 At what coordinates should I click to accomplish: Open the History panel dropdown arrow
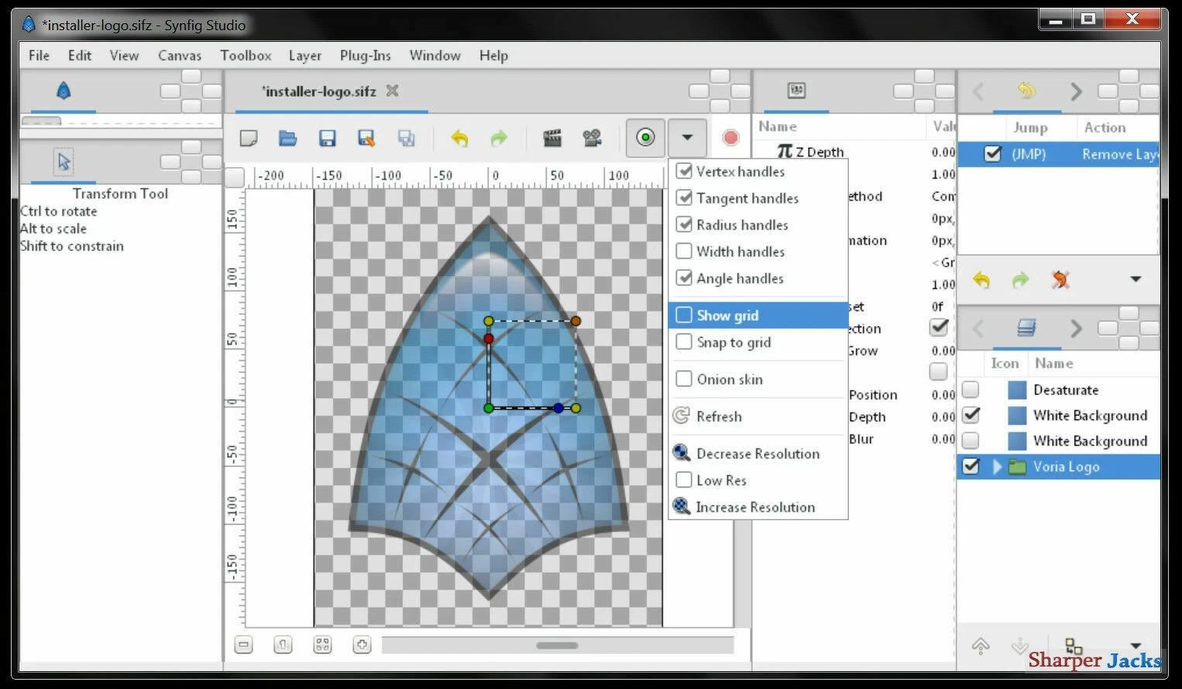click(x=1136, y=279)
